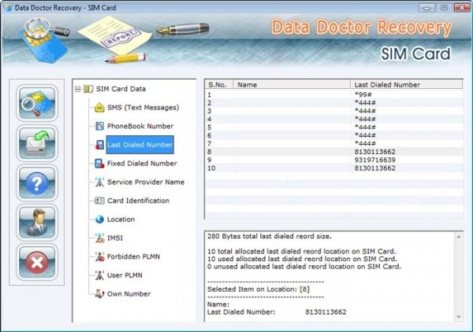Close the Data Doctor Recovery window
The image size is (473, 332).
coord(461,8)
